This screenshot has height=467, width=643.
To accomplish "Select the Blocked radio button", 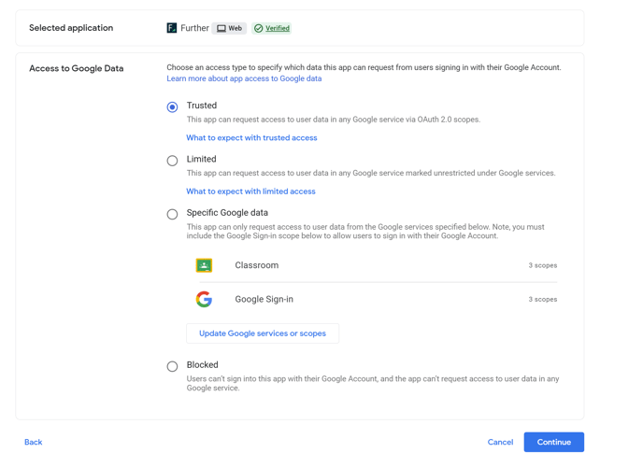I will (172, 366).
